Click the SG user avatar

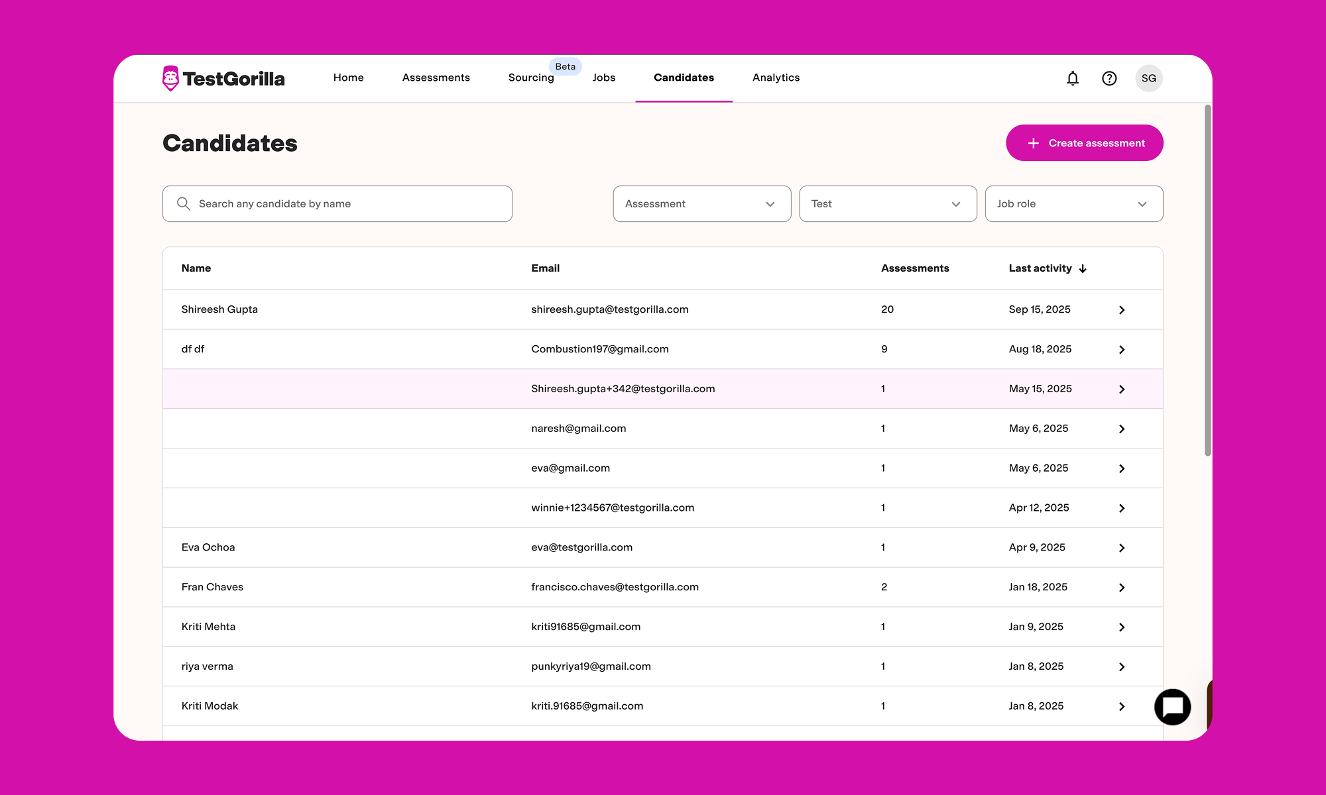point(1149,78)
